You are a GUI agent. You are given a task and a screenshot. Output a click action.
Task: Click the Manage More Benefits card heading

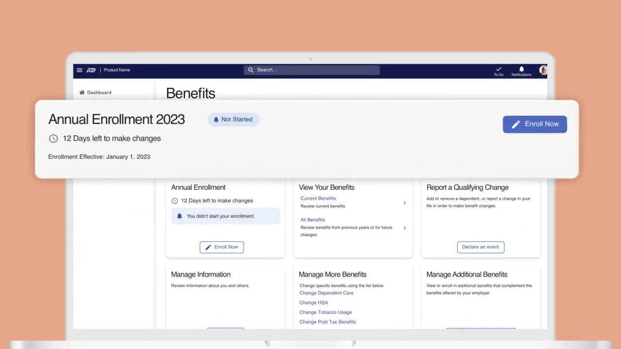tap(332, 274)
